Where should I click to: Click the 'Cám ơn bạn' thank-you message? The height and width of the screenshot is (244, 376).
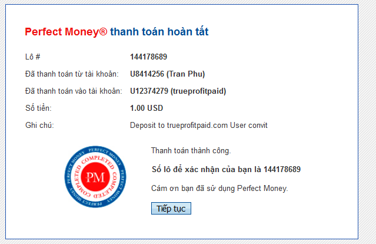[x=219, y=188]
